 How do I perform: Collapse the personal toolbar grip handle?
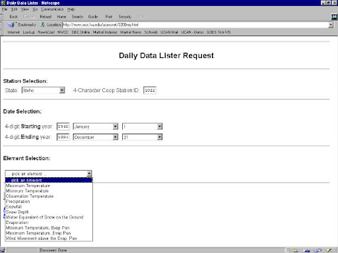pyautogui.click(x=1, y=32)
